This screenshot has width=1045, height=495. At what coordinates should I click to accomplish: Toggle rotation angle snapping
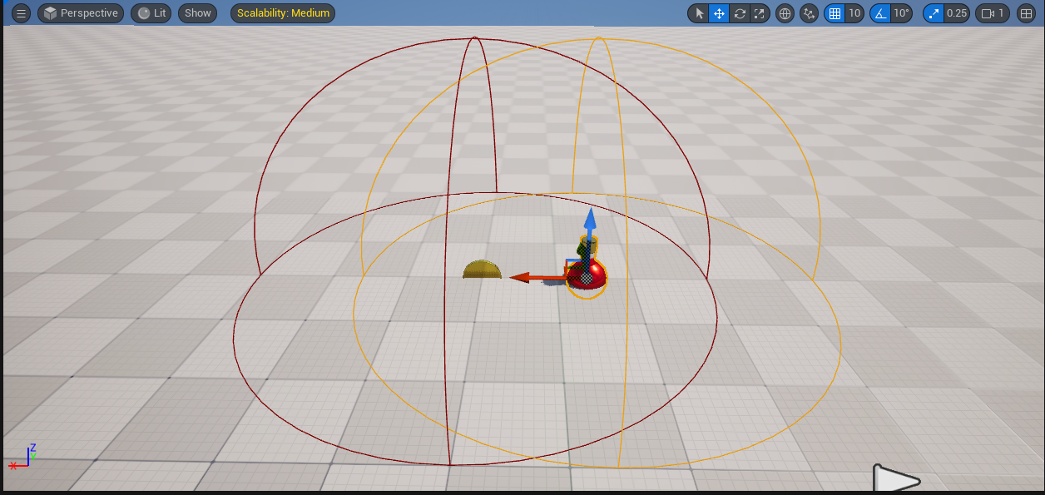[880, 13]
